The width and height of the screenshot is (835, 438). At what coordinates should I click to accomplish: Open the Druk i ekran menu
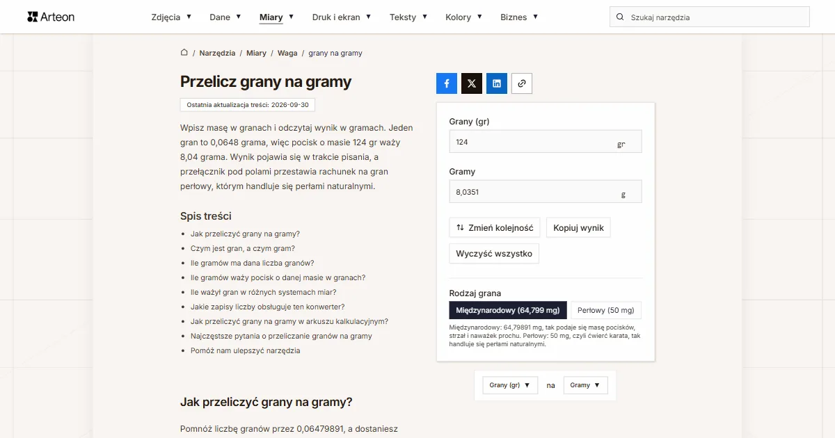[342, 17]
